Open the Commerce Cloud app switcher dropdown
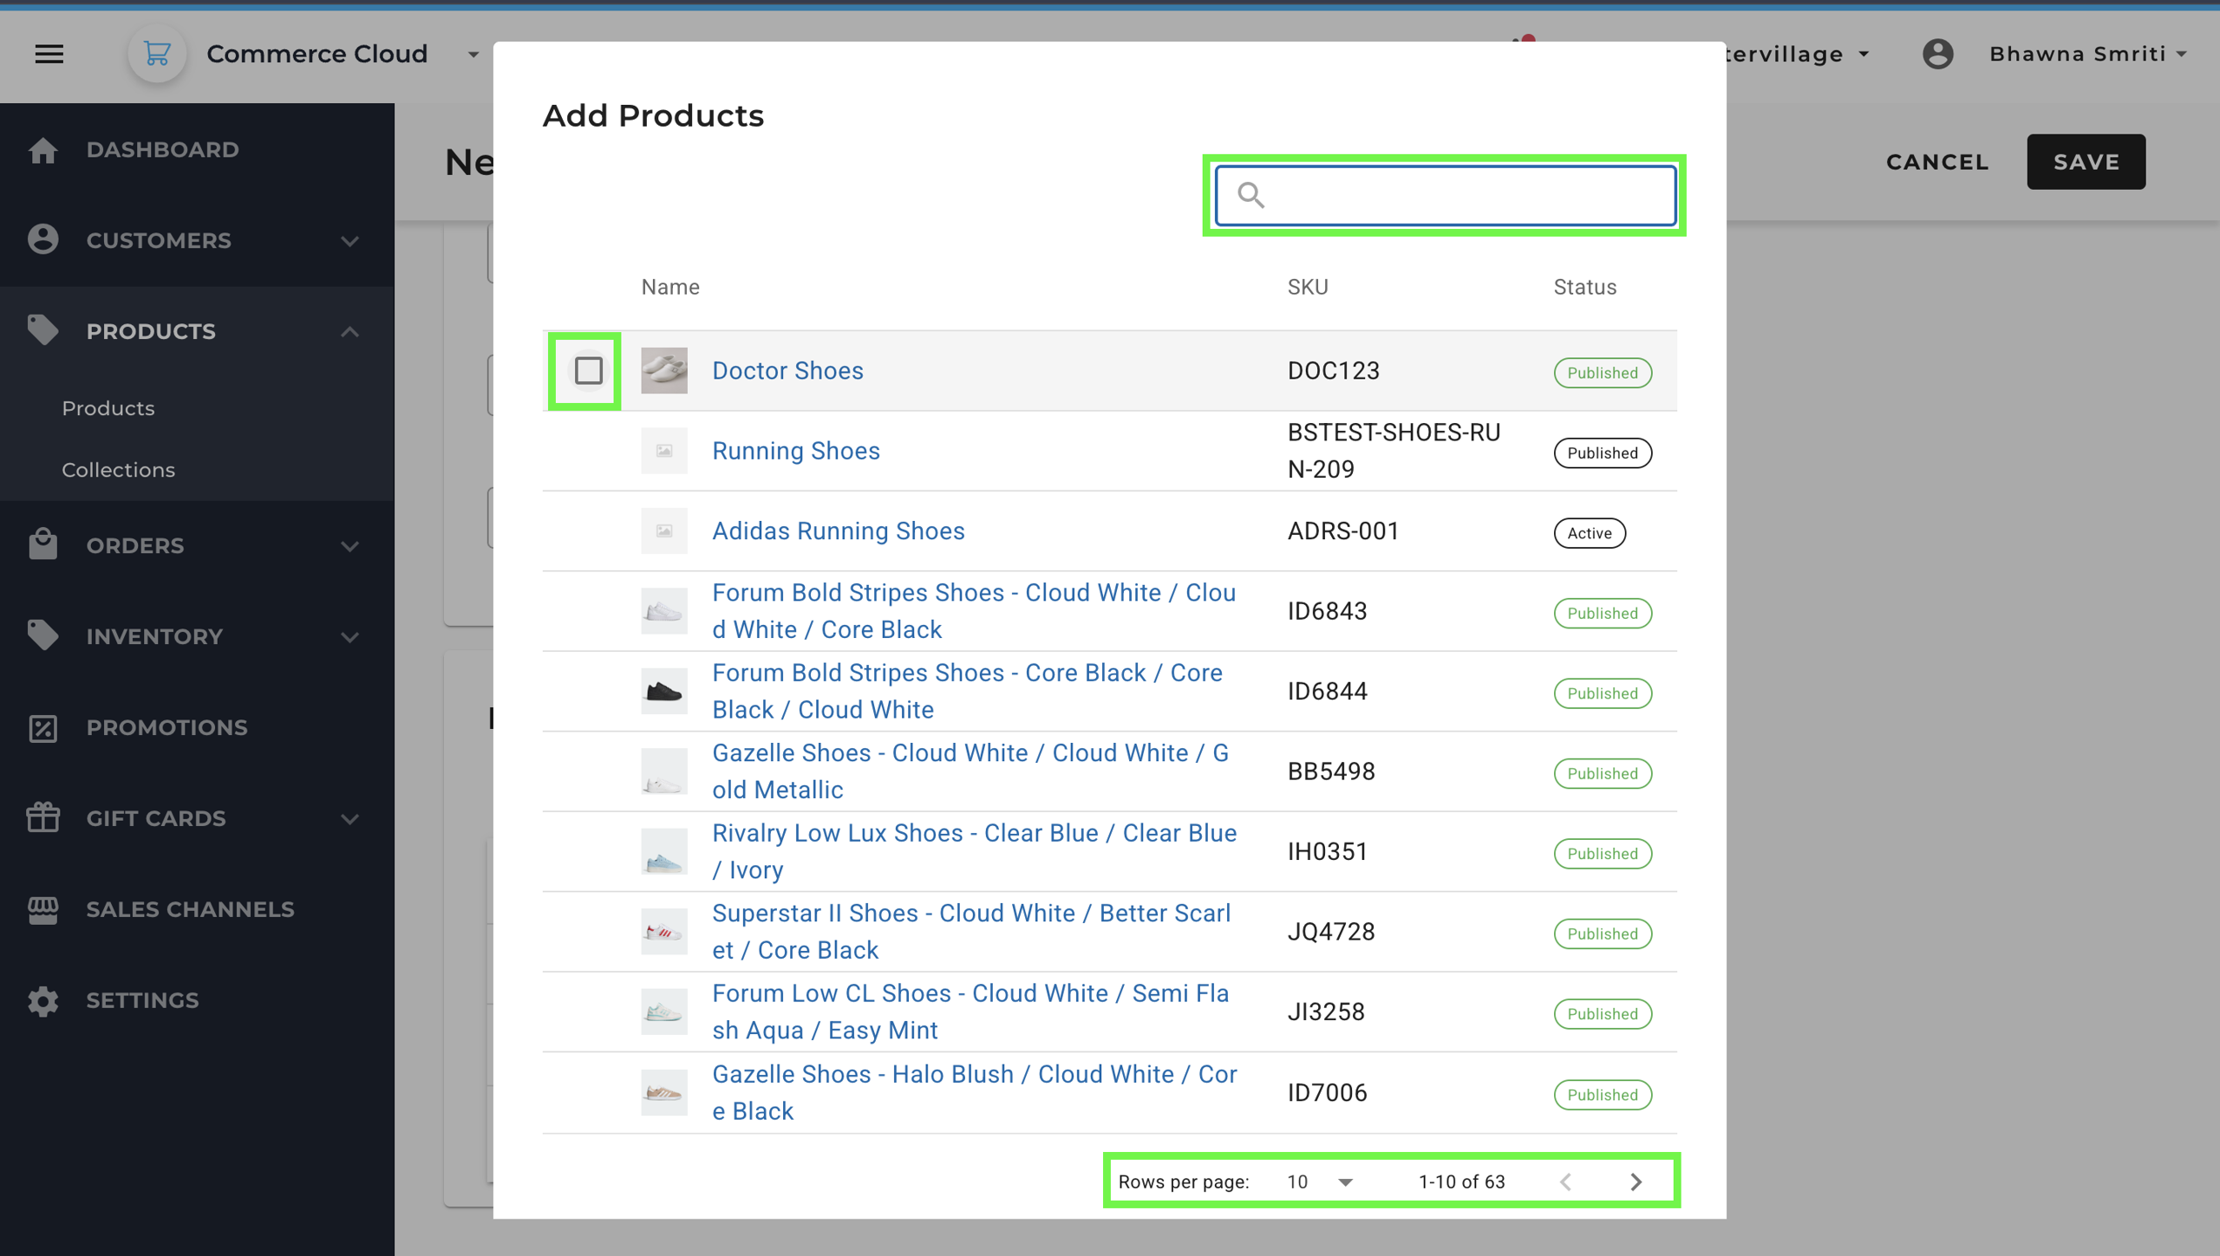This screenshot has height=1256, width=2220. [x=473, y=54]
